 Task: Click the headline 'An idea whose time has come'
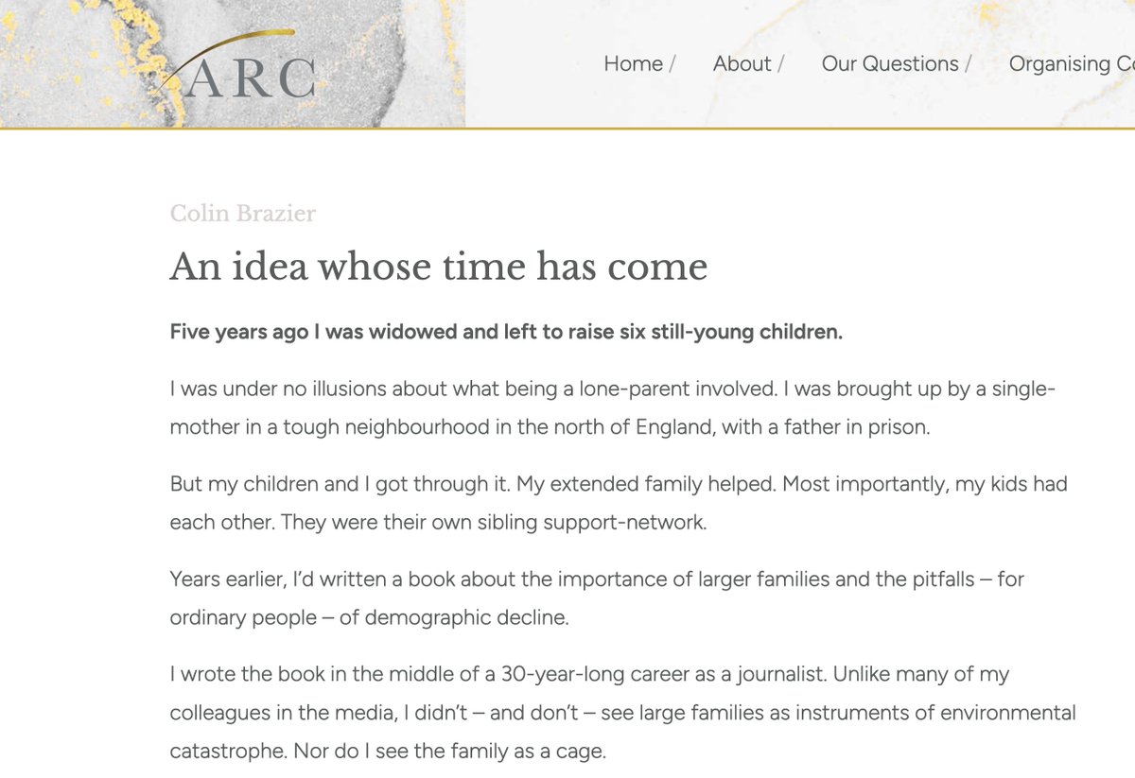[438, 267]
